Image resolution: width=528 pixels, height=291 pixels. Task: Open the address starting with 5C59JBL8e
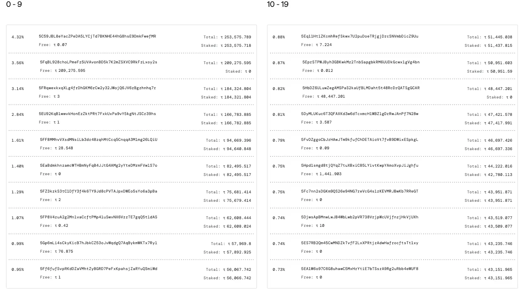(97, 37)
